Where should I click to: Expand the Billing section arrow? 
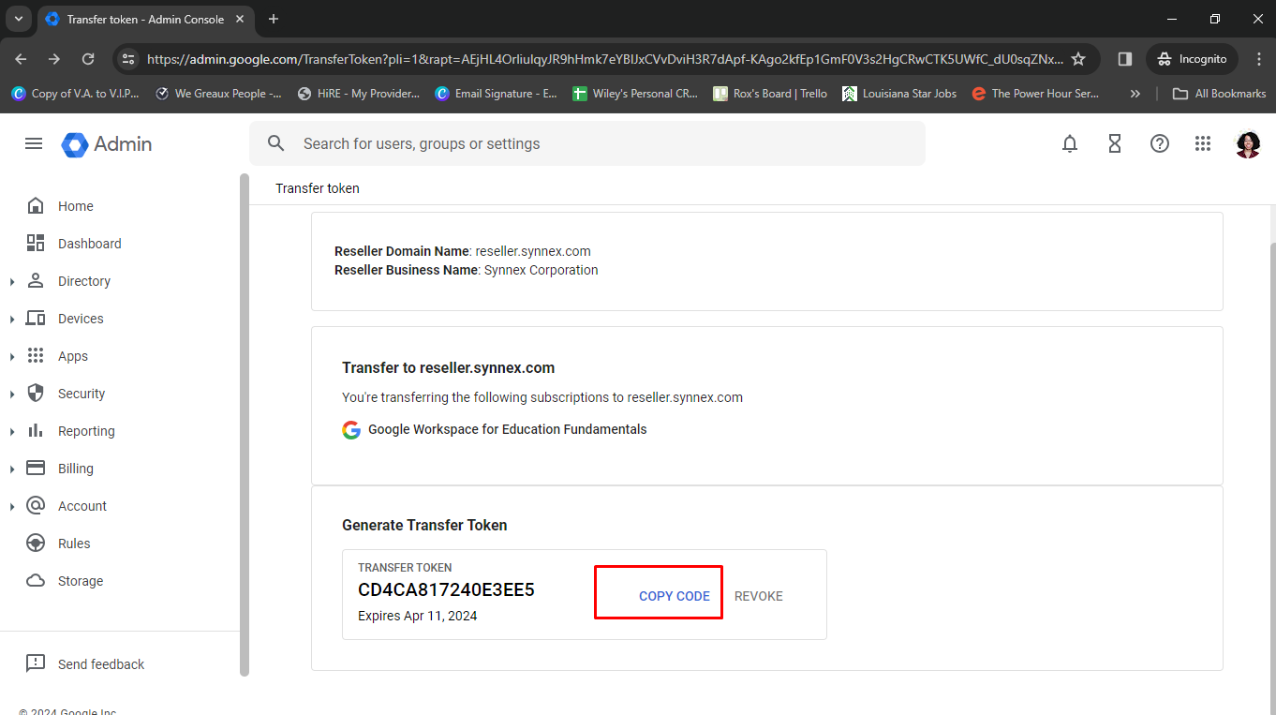click(x=12, y=469)
